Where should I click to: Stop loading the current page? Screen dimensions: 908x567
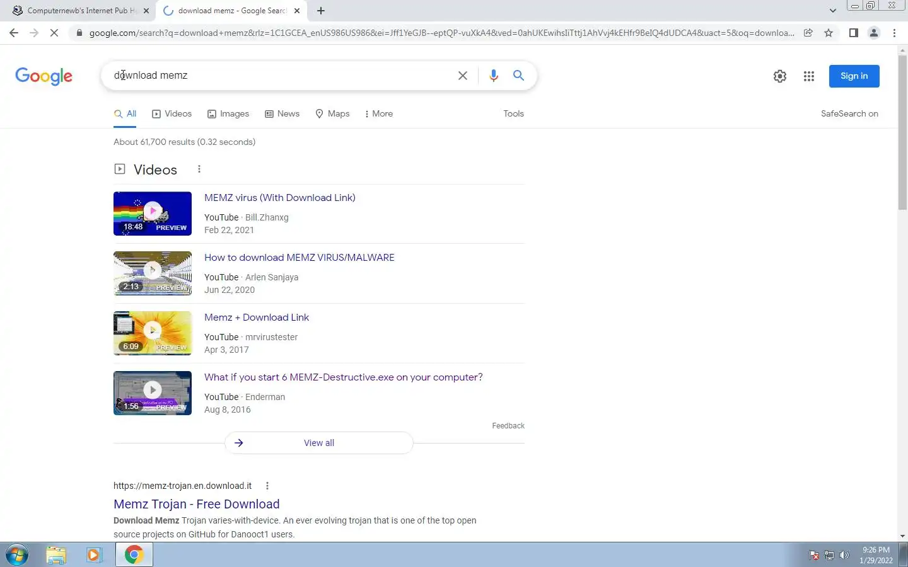click(54, 33)
